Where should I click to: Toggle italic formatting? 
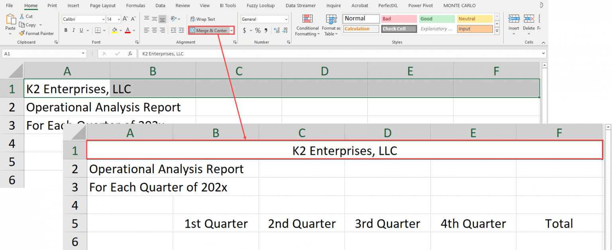74,30
